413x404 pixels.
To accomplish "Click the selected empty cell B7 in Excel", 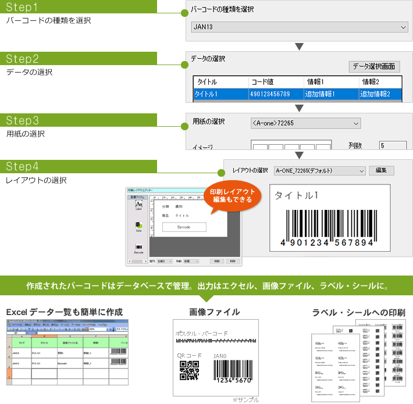I will coord(44,373).
